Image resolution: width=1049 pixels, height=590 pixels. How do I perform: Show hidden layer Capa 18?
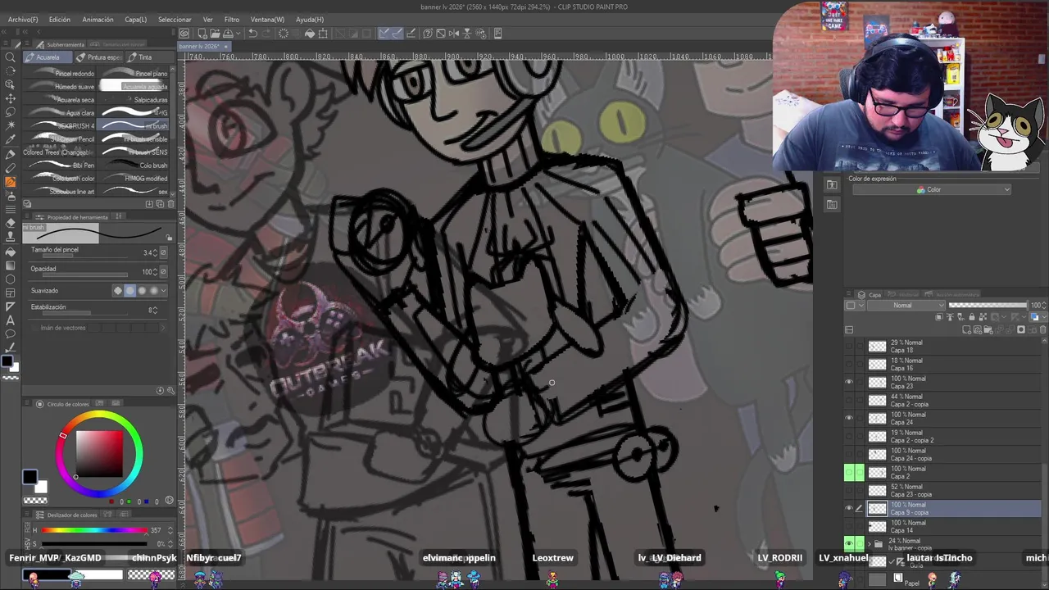point(849,346)
